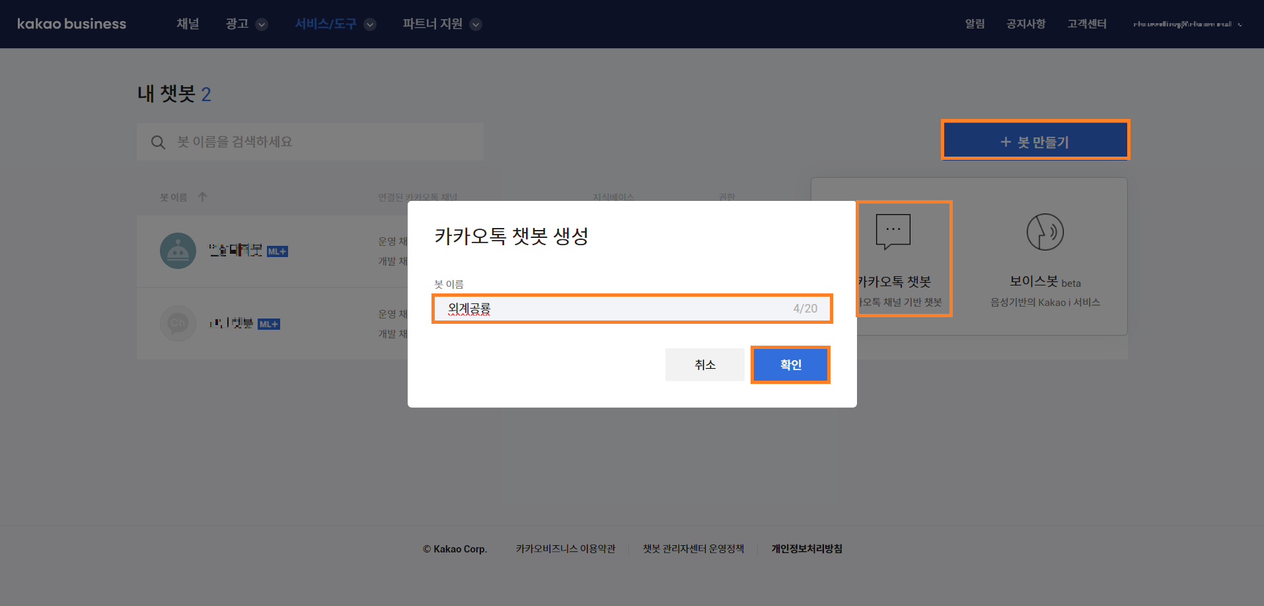Open the 서비스/도구 menu

coord(326,24)
